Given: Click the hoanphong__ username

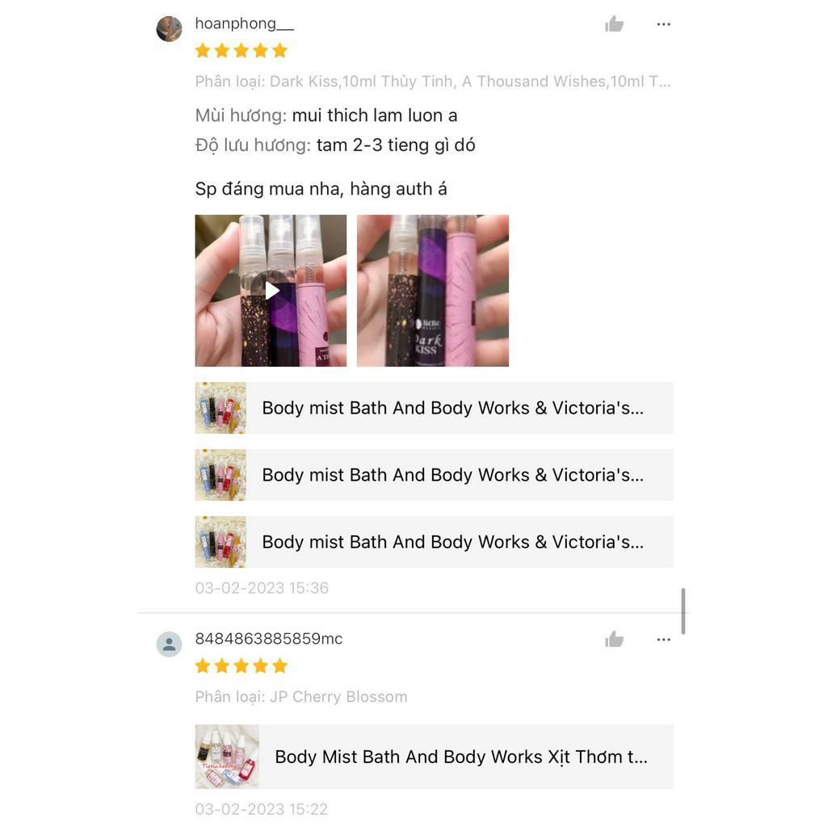Looking at the screenshot, I should 244,23.
